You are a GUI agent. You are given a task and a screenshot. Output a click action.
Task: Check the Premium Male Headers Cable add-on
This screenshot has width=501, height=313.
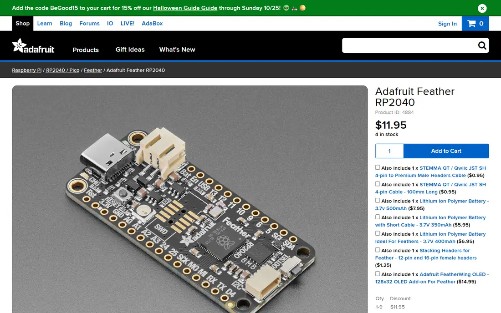click(x=378, y=167)
